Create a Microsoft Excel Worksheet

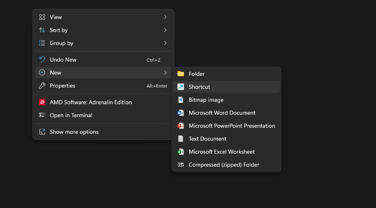coord(226,152)
